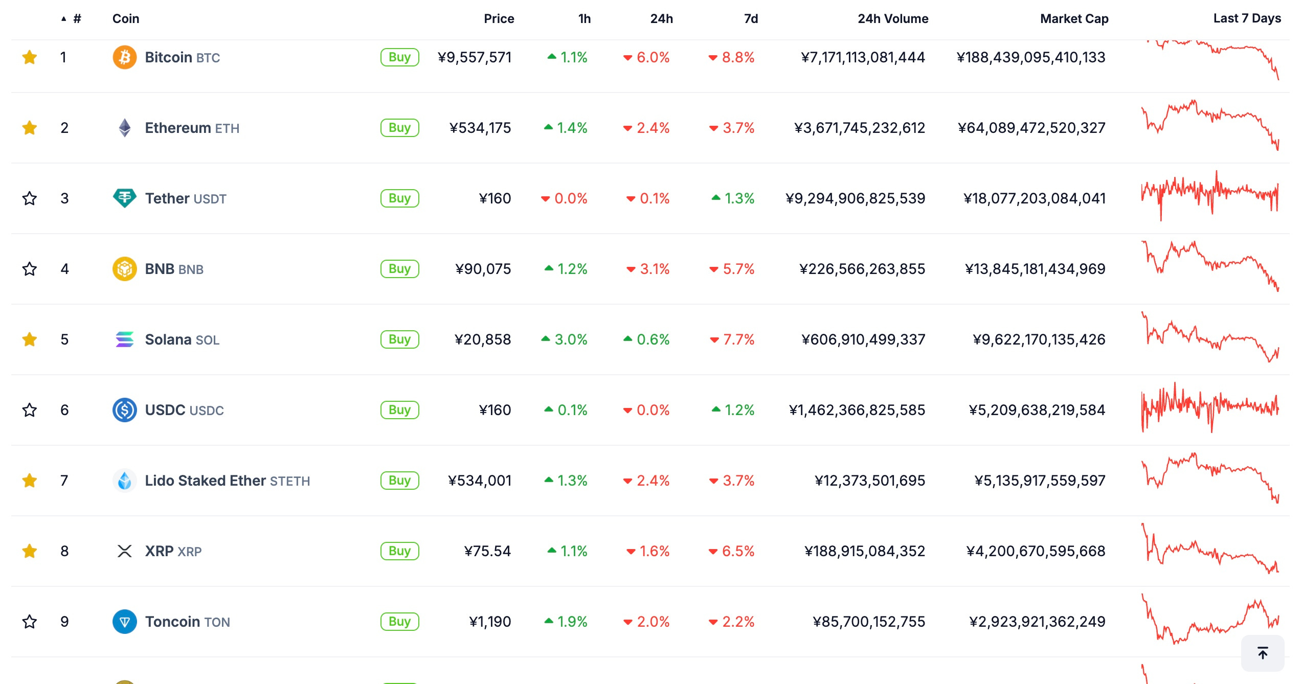Sort table by Coin column header
This screenshot has height=684, width=1302.
coord(126,19)
